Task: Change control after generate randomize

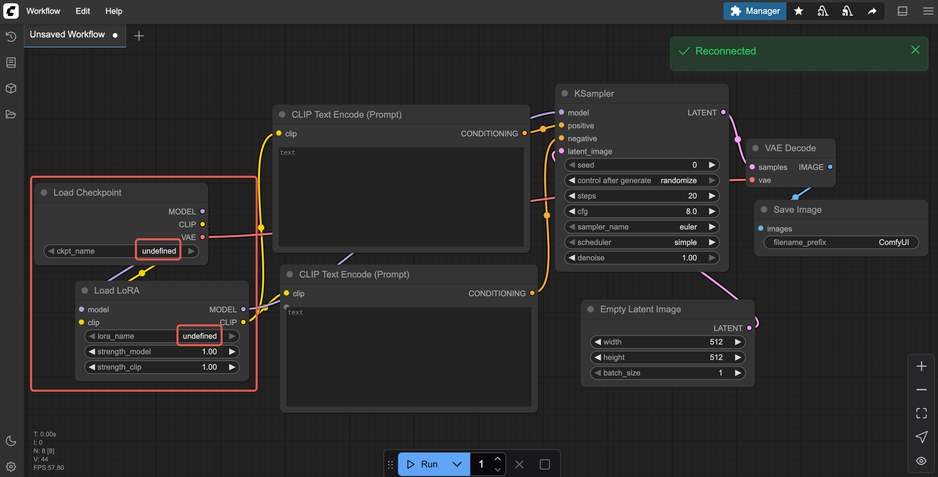Action: [x=642, y=180]
